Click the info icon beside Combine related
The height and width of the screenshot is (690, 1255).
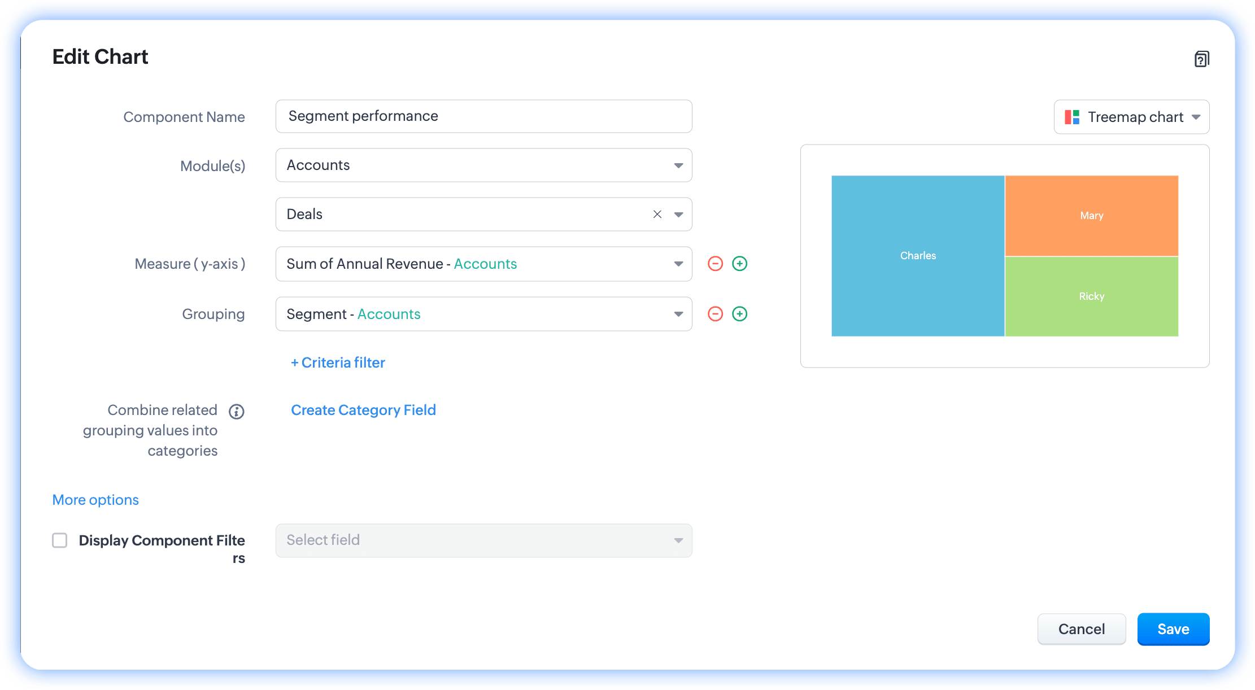pyautogui.click(x=236, y=412)
